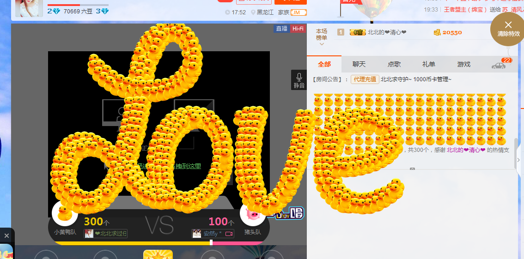Click the camera icon beside 安然y
The height and width of the screenshot is (259, 524).
click(x=229, y=234)
